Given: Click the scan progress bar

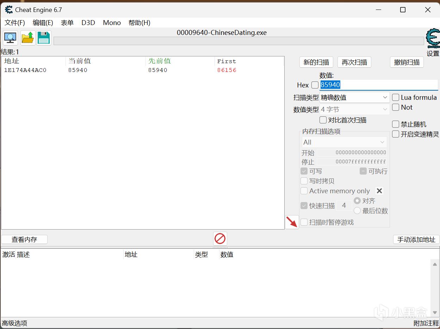Looking at the screenshot, I should [x=238, y=41].
